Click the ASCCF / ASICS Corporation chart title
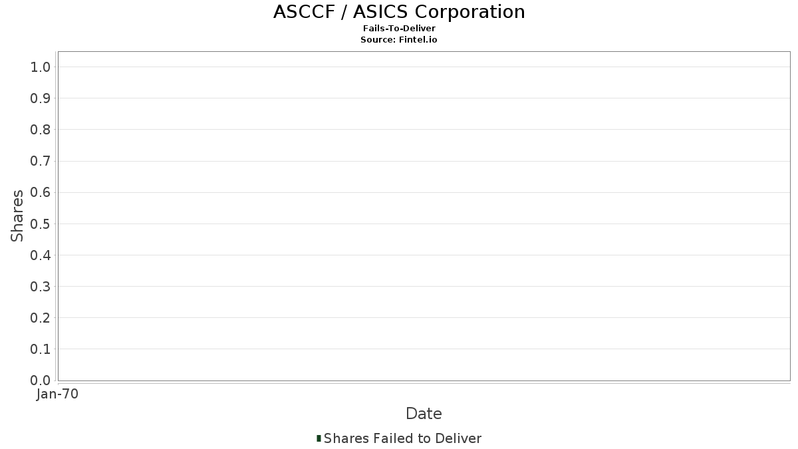Screen dimensions: 798x449 [x=399, y=12]
